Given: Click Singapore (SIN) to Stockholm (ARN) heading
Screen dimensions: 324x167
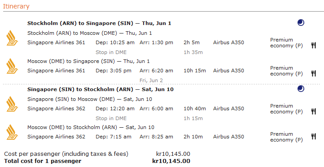Looking at the screenshot, I should pyautogui.click(x=101, y=89).
